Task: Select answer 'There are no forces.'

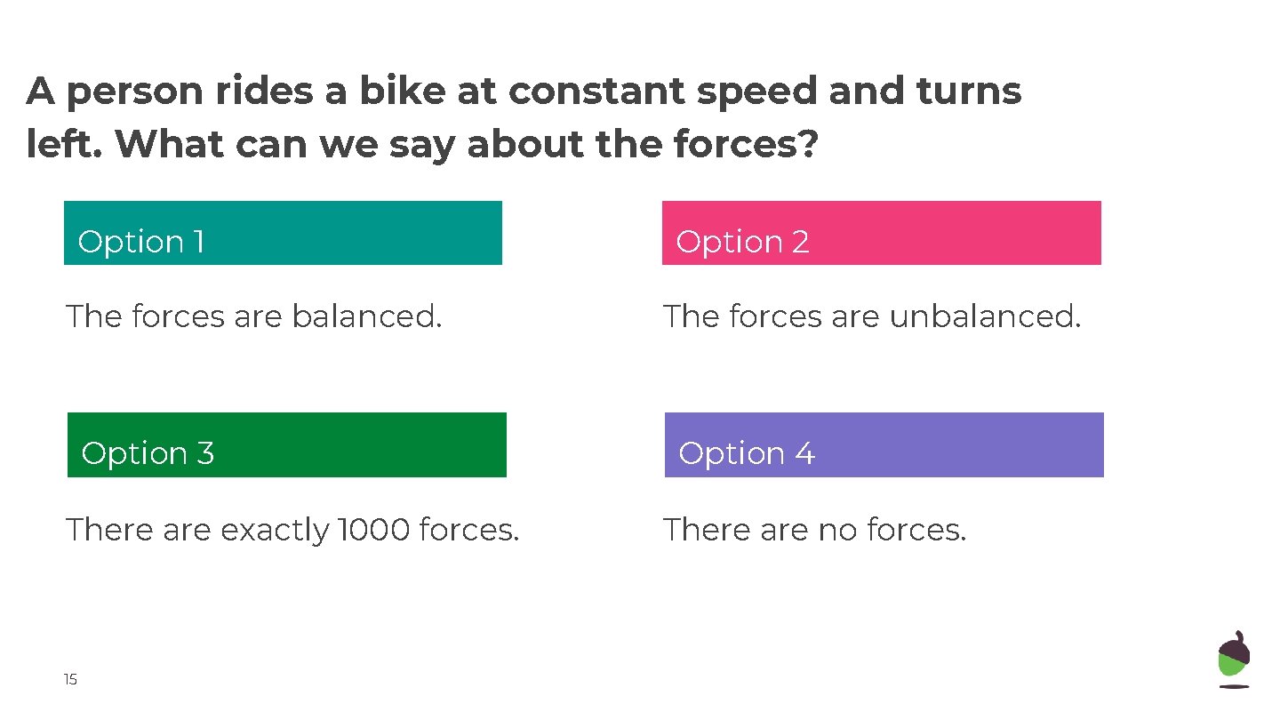Action: [x=814, y=530]
